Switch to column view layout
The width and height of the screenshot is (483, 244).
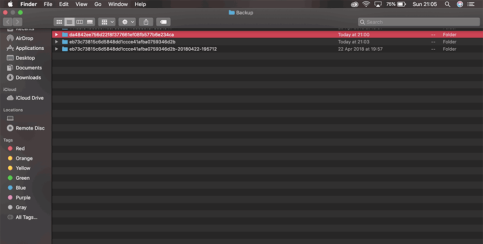pos(80,22)
